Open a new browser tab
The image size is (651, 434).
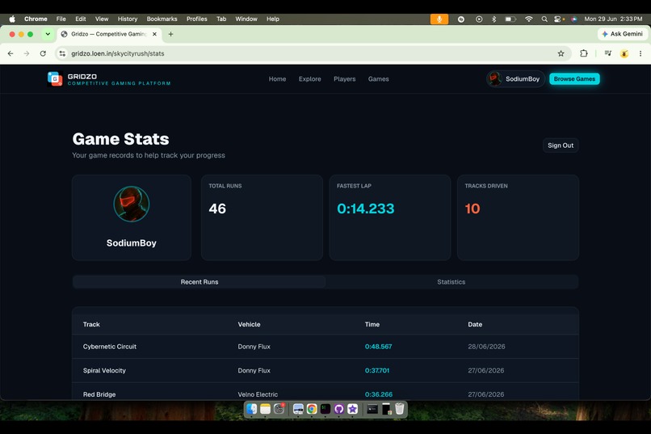[170, 34]
